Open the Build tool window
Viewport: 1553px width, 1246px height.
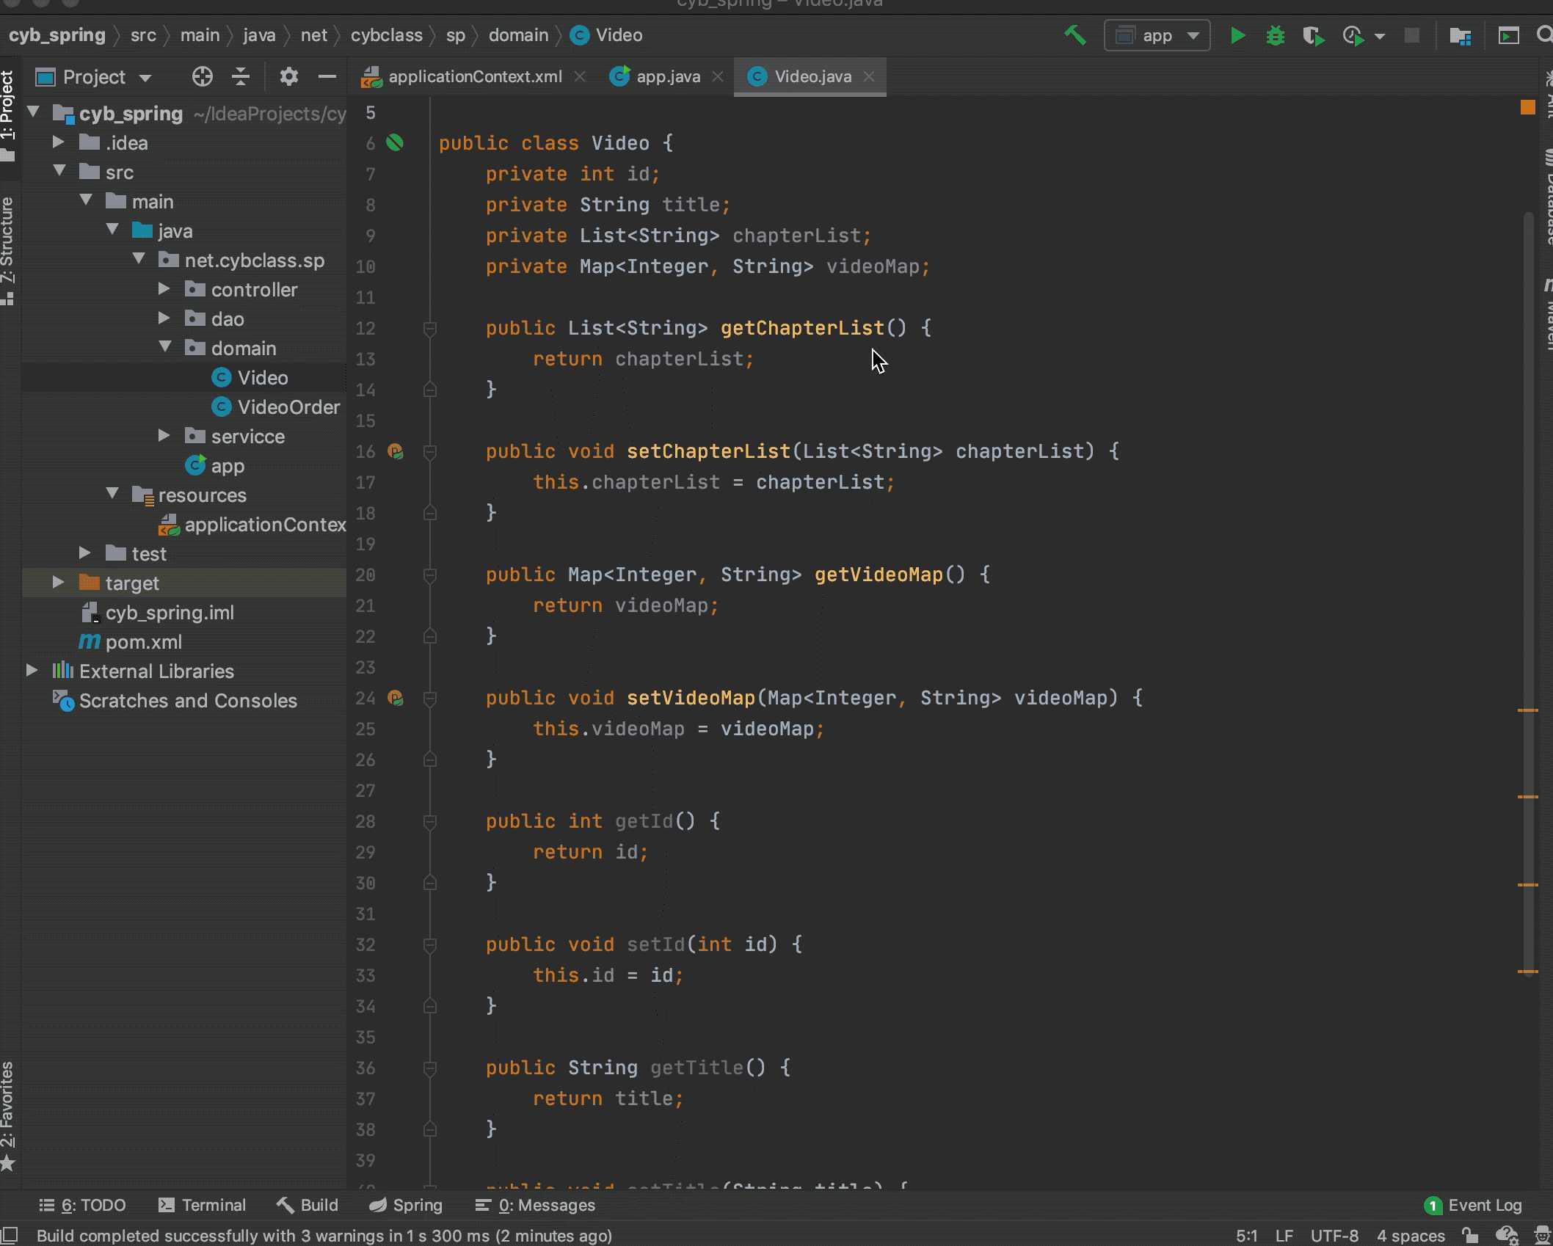coord(307,1205)
